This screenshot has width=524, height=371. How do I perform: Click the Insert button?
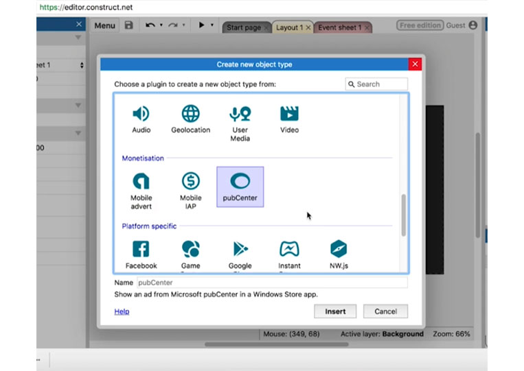(x=335, y=311)
